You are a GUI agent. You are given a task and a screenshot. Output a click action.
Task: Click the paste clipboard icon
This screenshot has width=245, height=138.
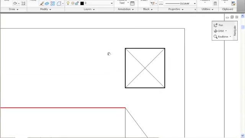tap(234, 3)
